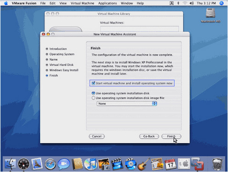Select Use operating system installation disk

[93, 93]
